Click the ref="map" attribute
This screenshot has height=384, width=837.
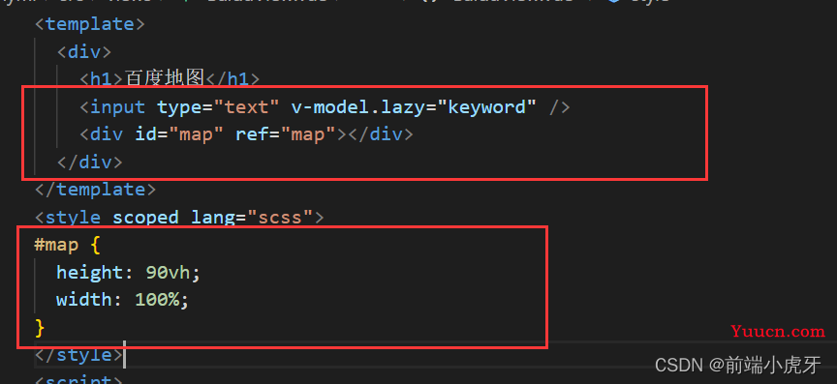pyautogui.click(x=286, y=134)
